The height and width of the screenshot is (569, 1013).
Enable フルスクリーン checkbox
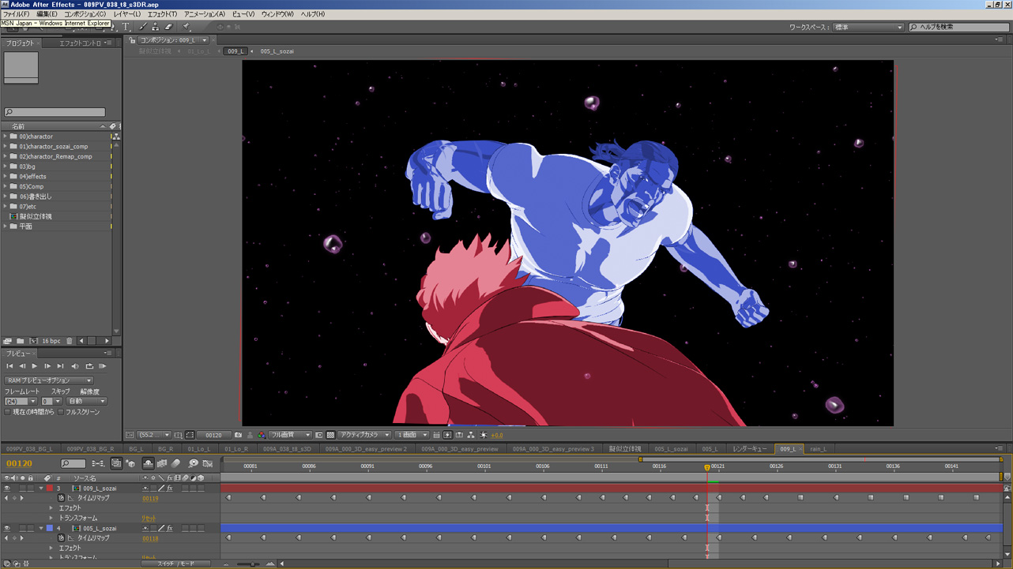[x=61, y=412]
